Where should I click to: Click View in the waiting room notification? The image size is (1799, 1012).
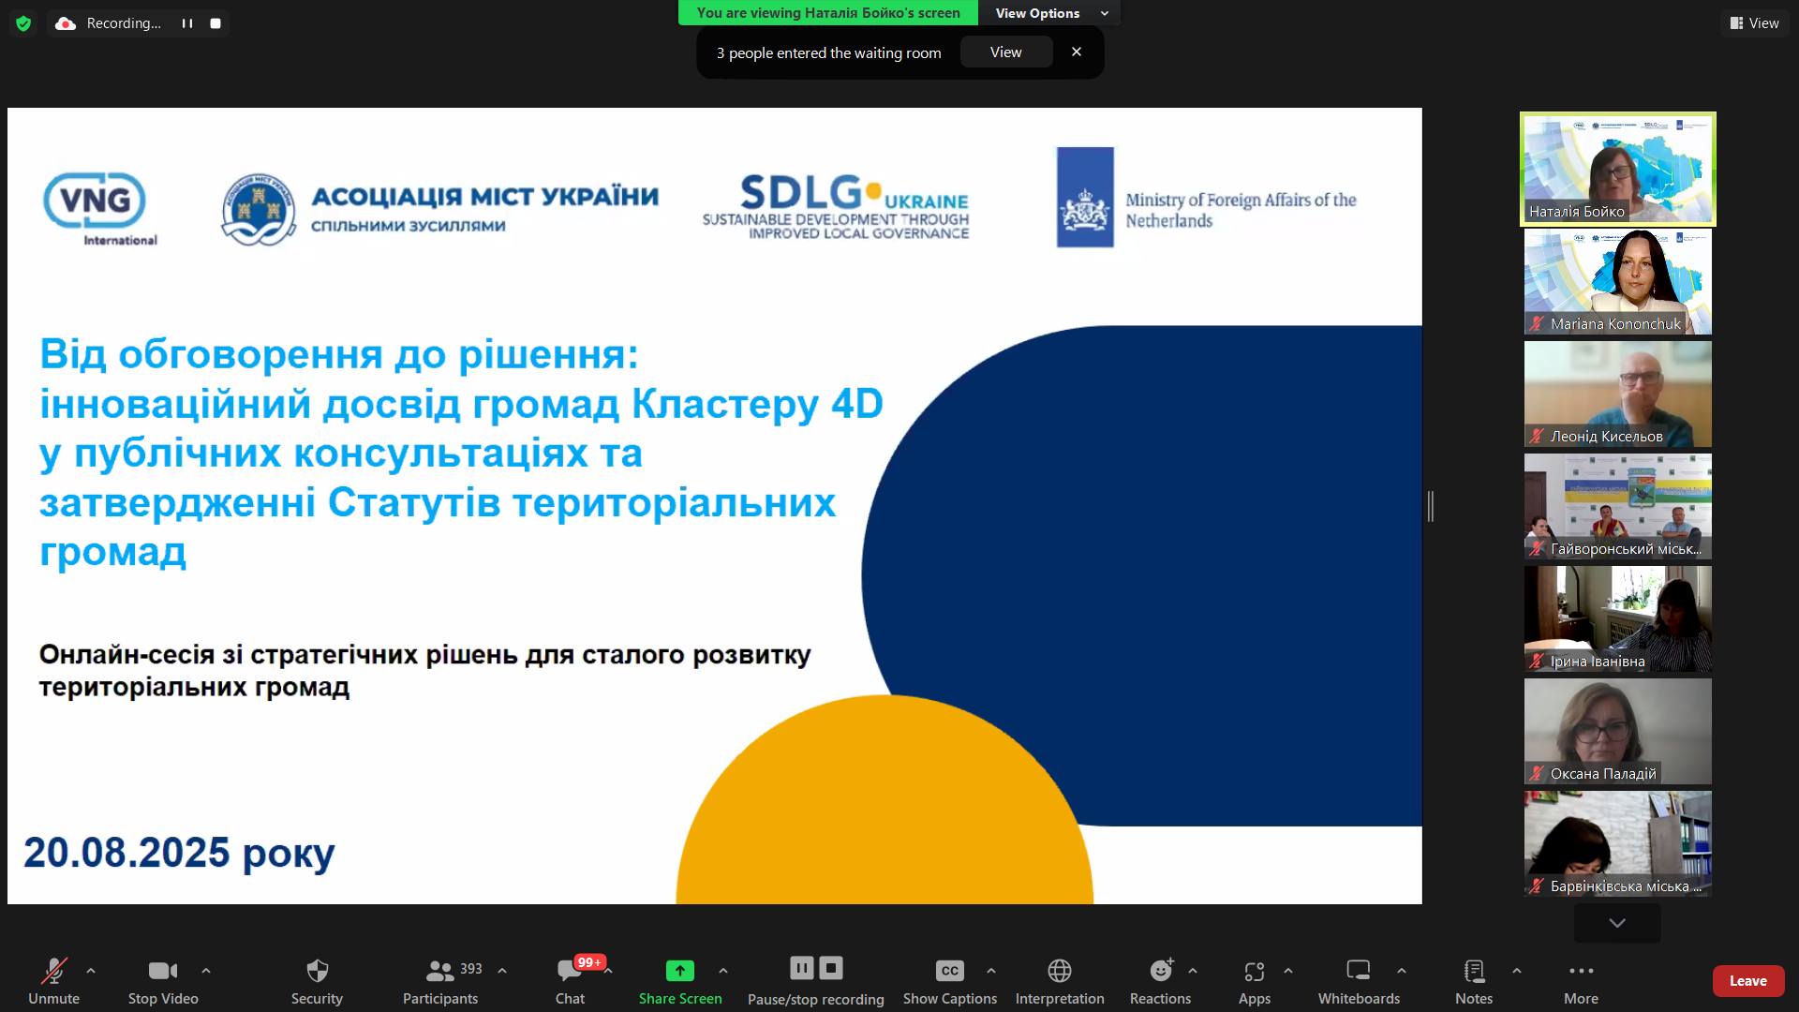1005,52
